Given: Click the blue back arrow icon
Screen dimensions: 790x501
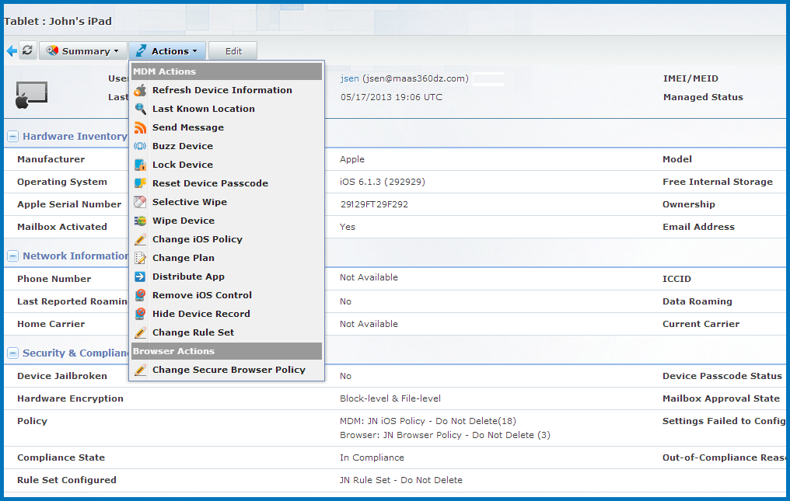Looking at the screenshot, I should tap(12, 50).
